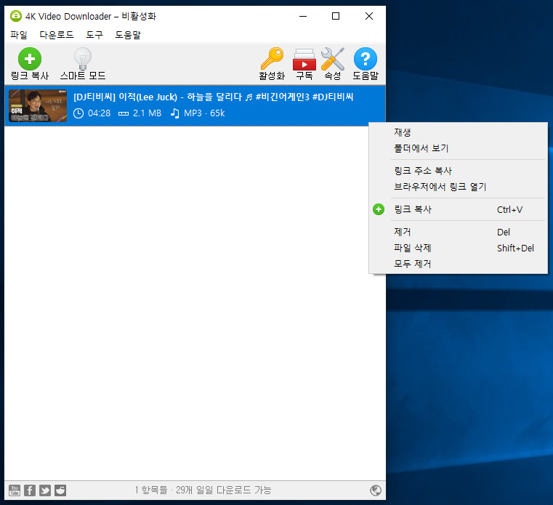The width and height of the screenshot is (553, 505).
Task: Select 제거 Del menu entry
Action: click(458, 232)
